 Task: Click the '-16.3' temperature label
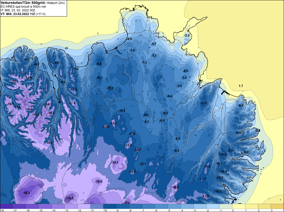26,193
